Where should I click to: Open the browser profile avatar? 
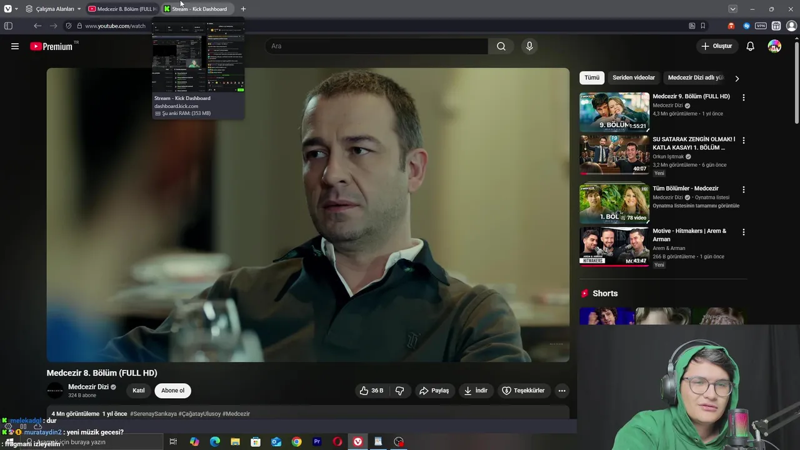tap(791, 26)
